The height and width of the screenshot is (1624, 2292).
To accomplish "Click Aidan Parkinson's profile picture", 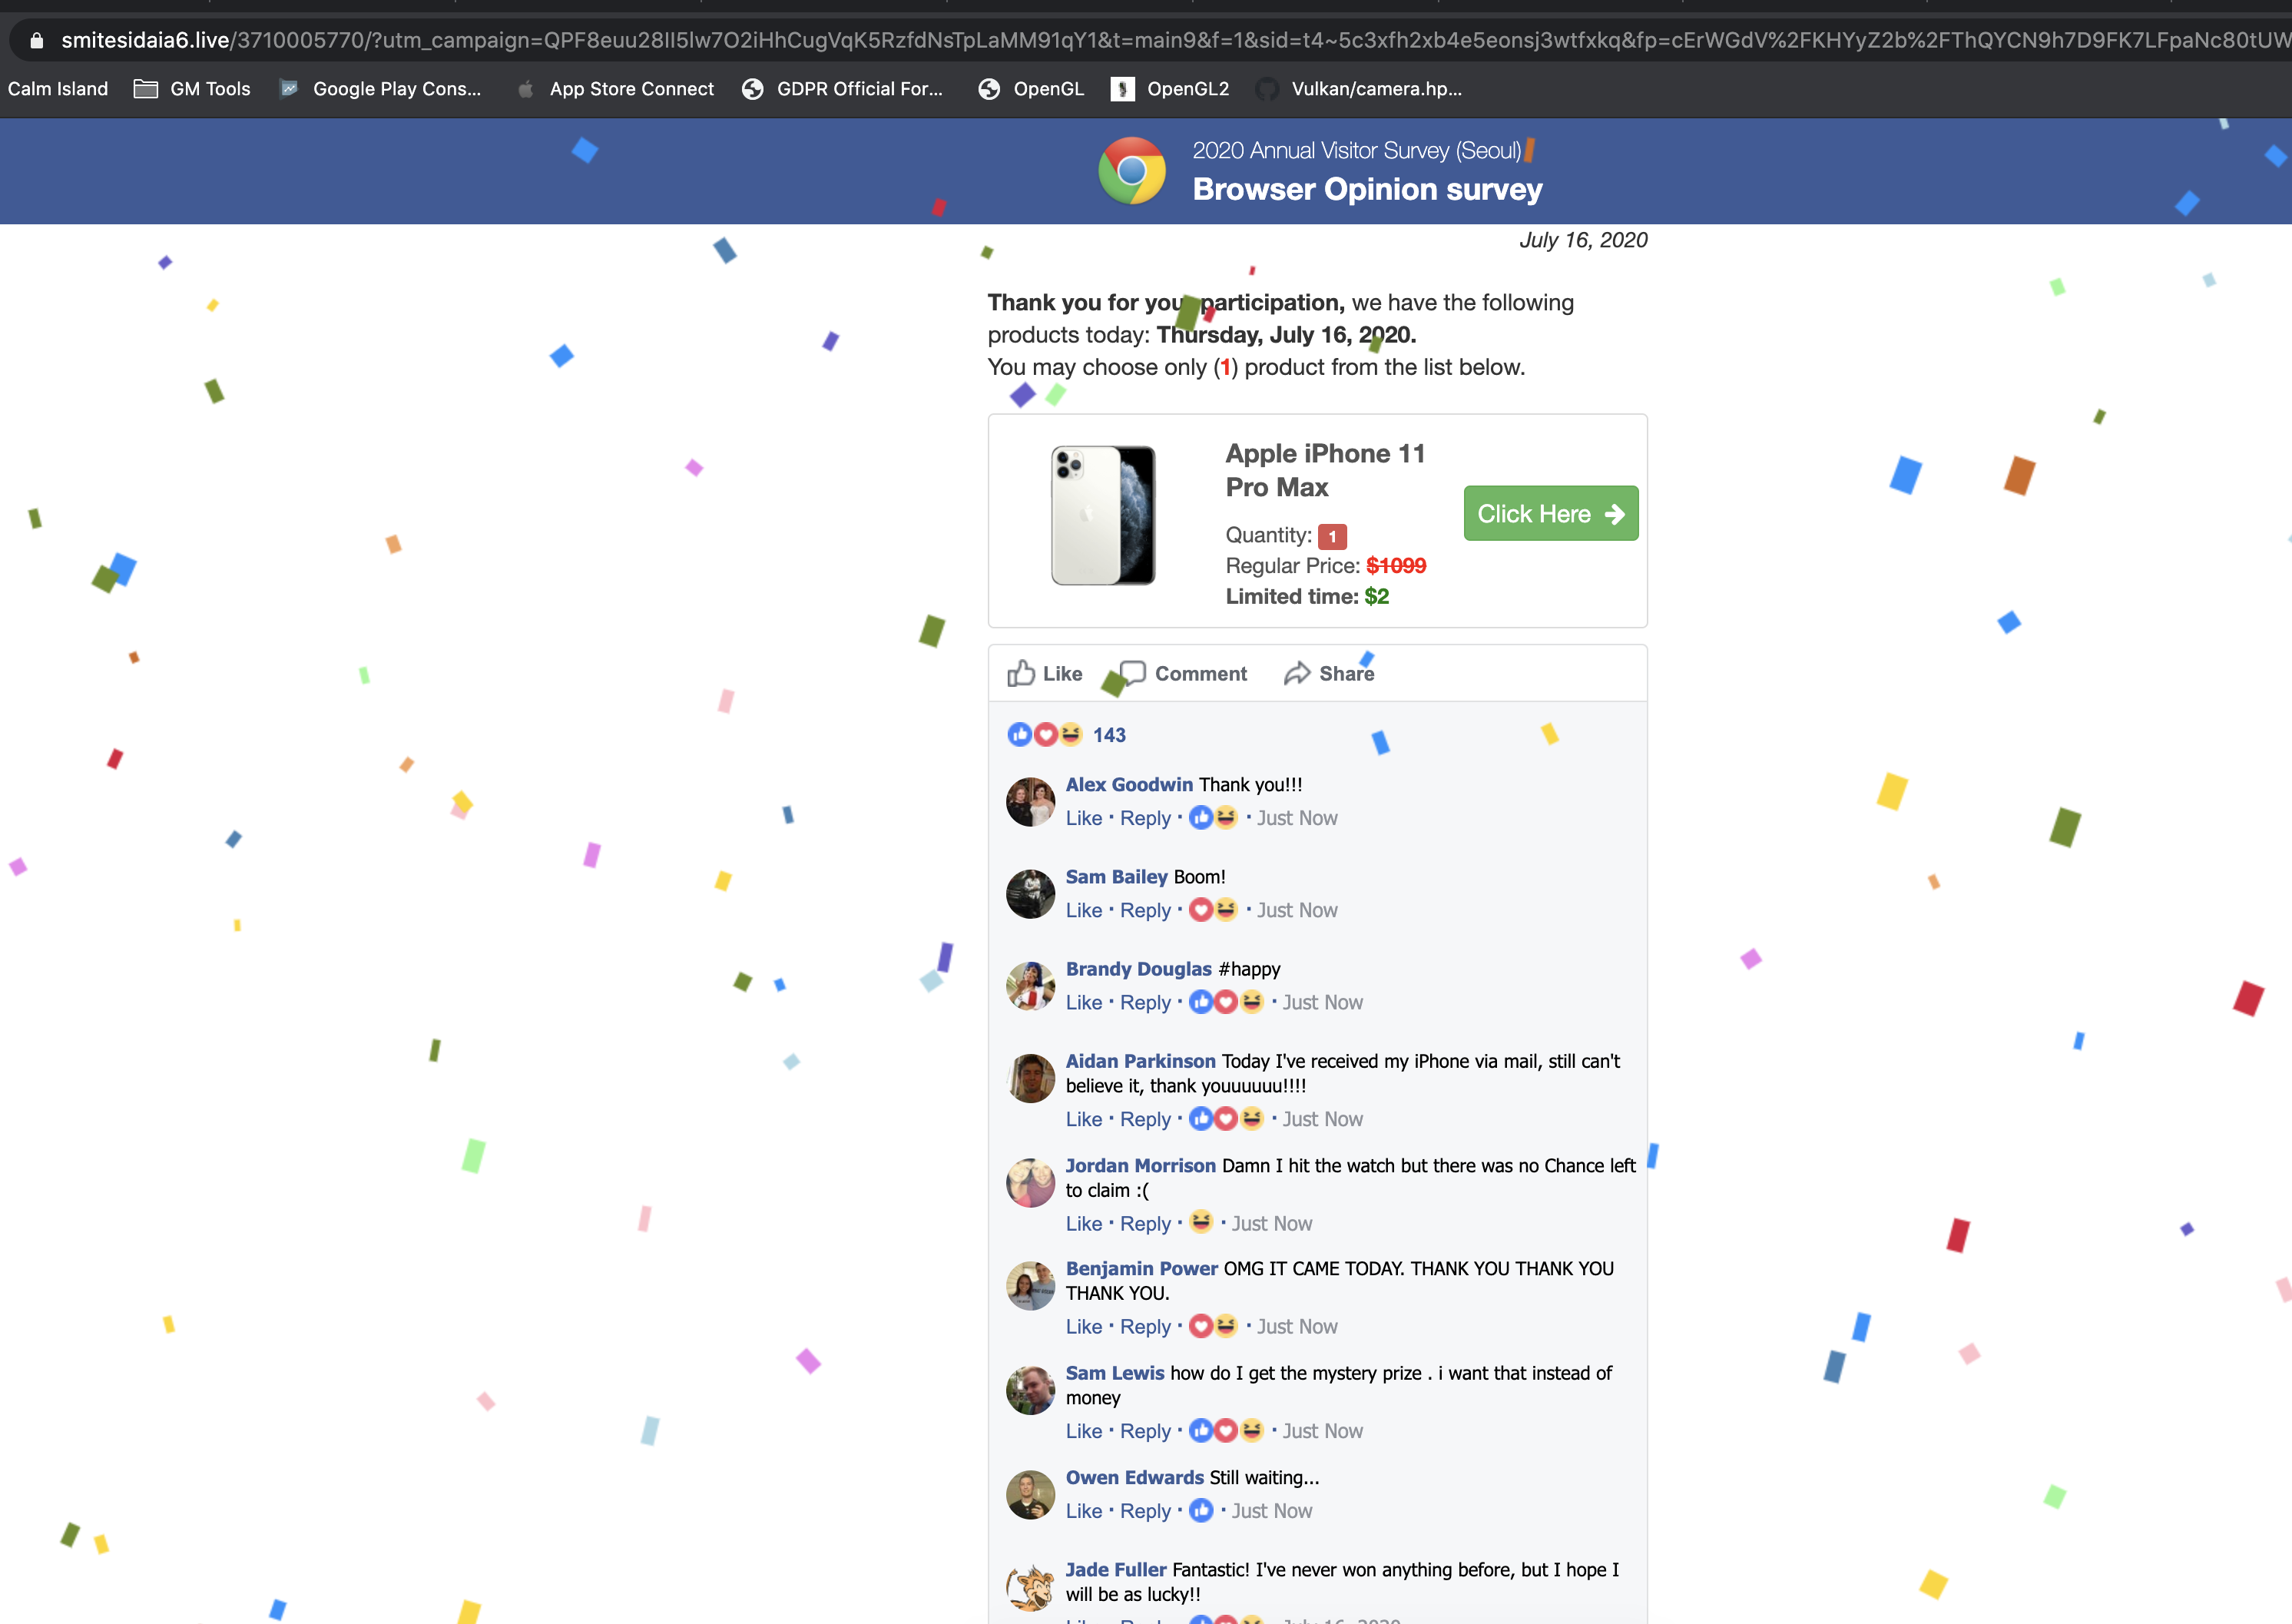I will (1031, 1079).
